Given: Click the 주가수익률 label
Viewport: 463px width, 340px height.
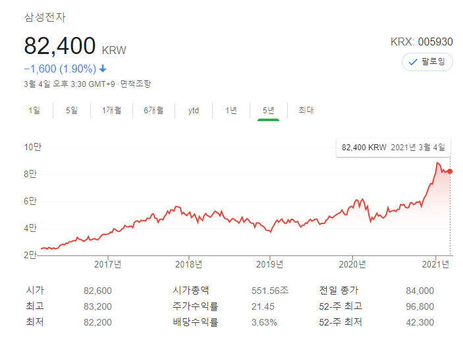Looking at the screenshot, I should click(196, 306).
